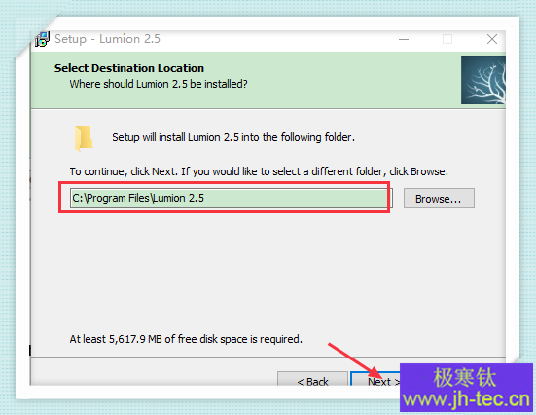This screenshot has height=415, width=536.
Task: Close the Lumion 2.5 setup window
Action: pyautogui.click(x=492, y=39)
